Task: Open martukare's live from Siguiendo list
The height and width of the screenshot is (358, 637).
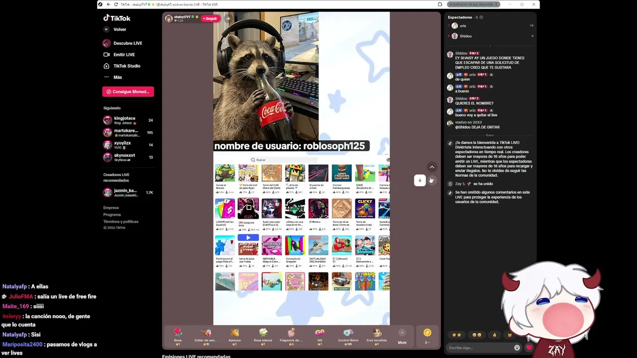Action: [128, 133]
